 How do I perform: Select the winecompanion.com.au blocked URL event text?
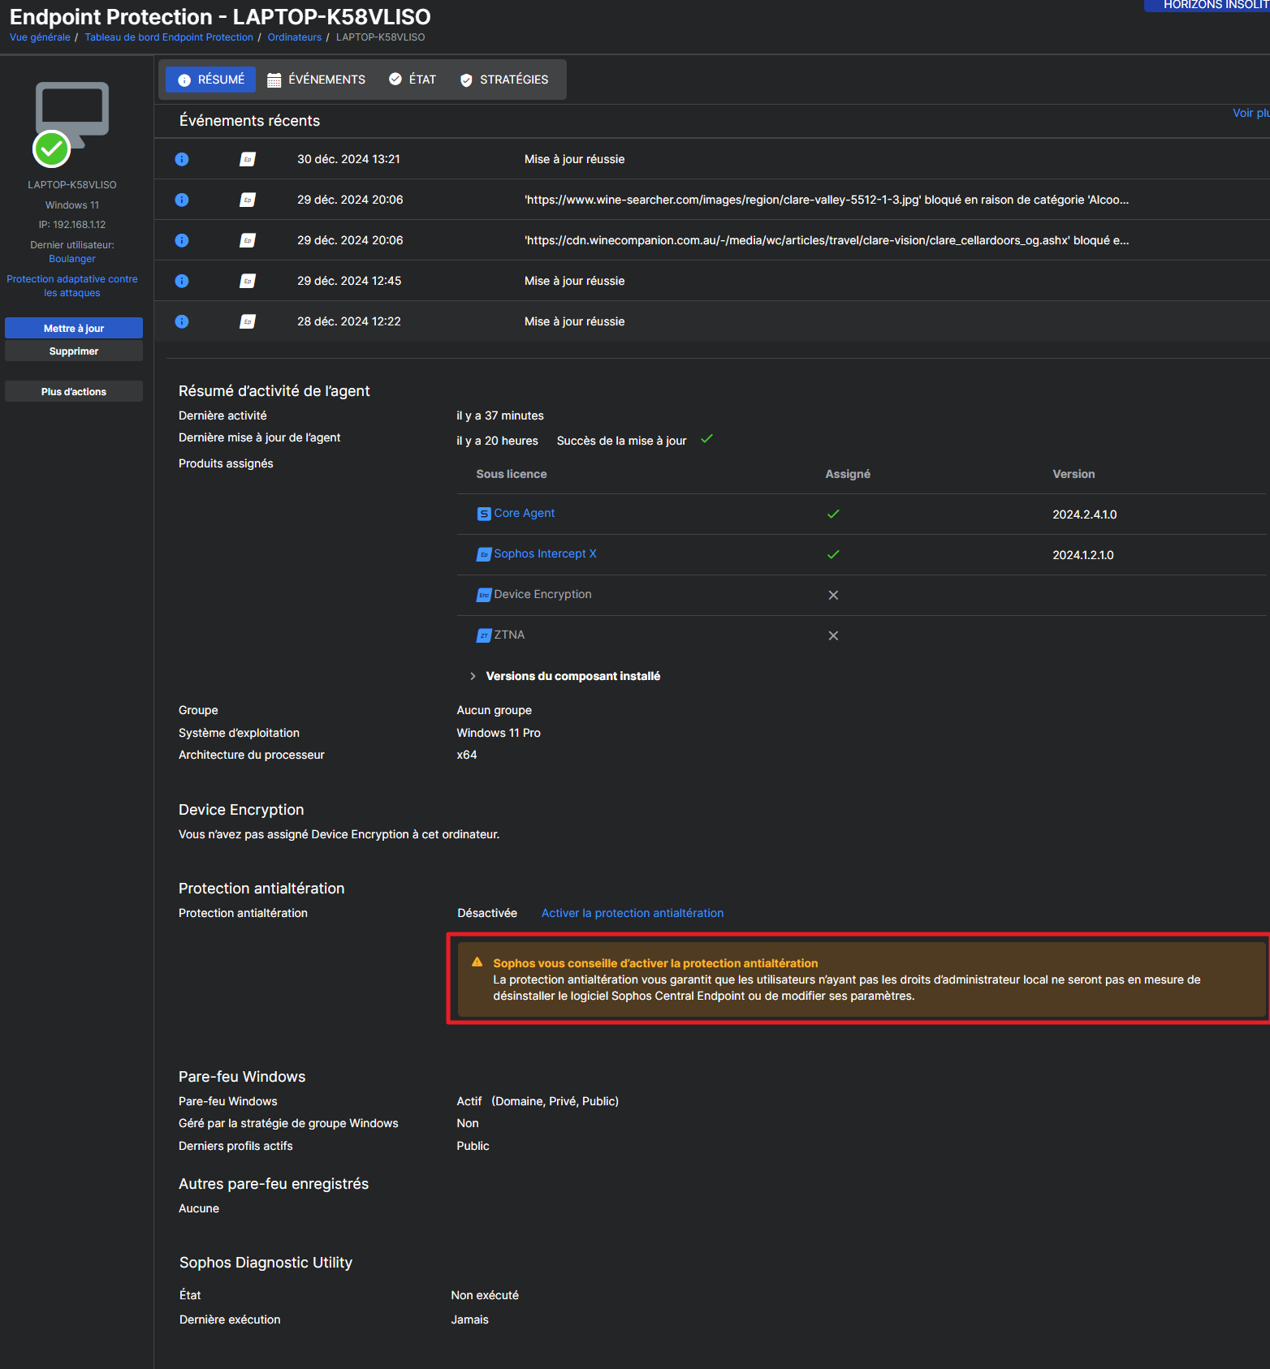coord(827,240)
